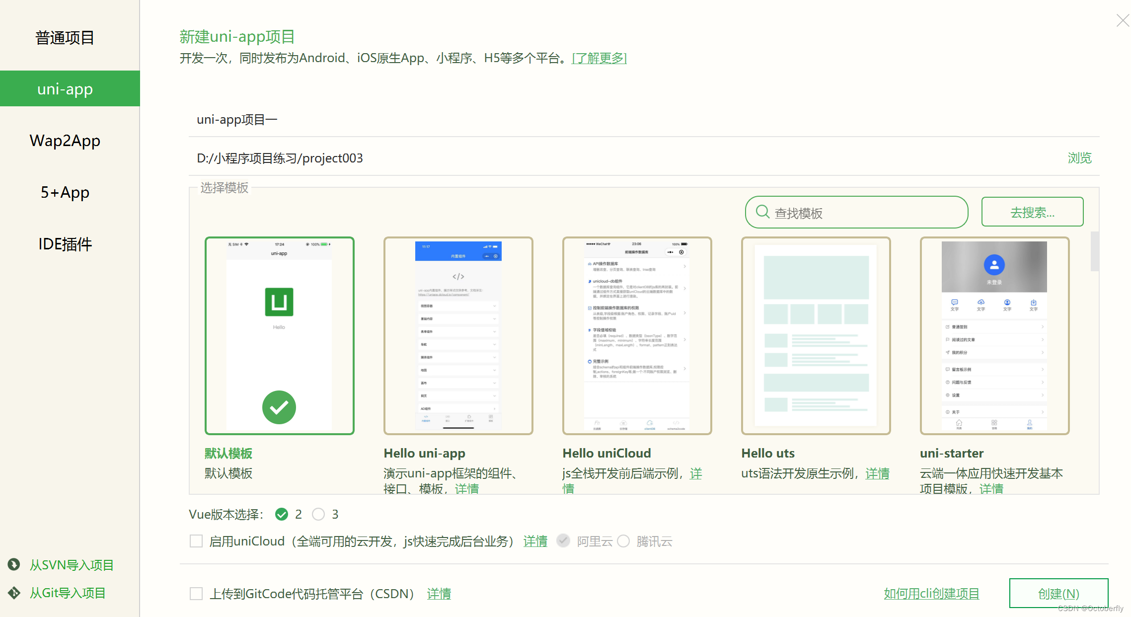The image size is (1131, 617).
Task: Select the default template with green checkmark
Action: point(279,336)
